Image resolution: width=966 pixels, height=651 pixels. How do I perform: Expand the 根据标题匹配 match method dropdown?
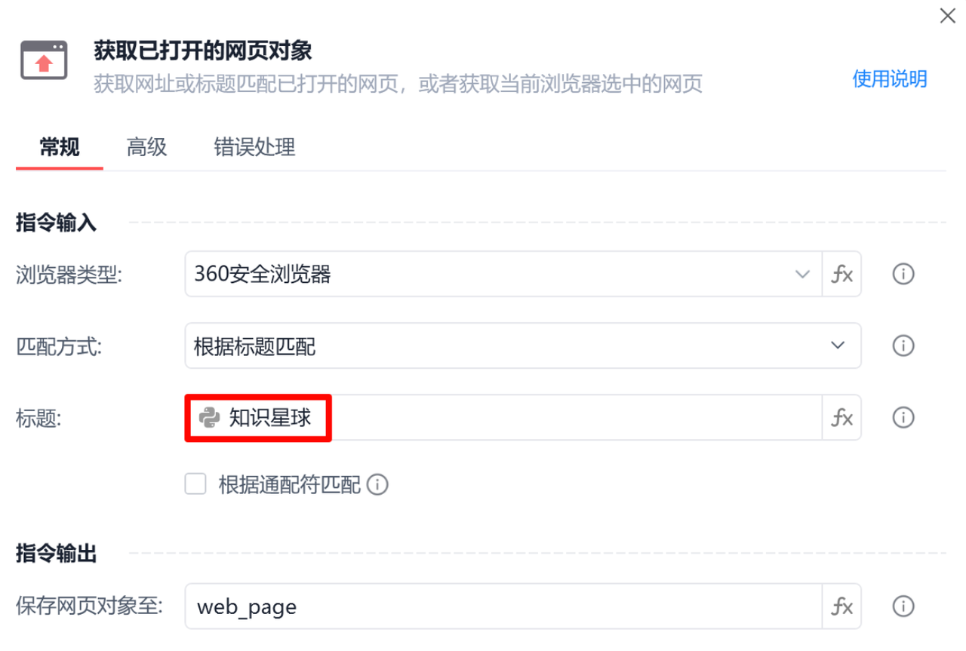coord(522,345)
